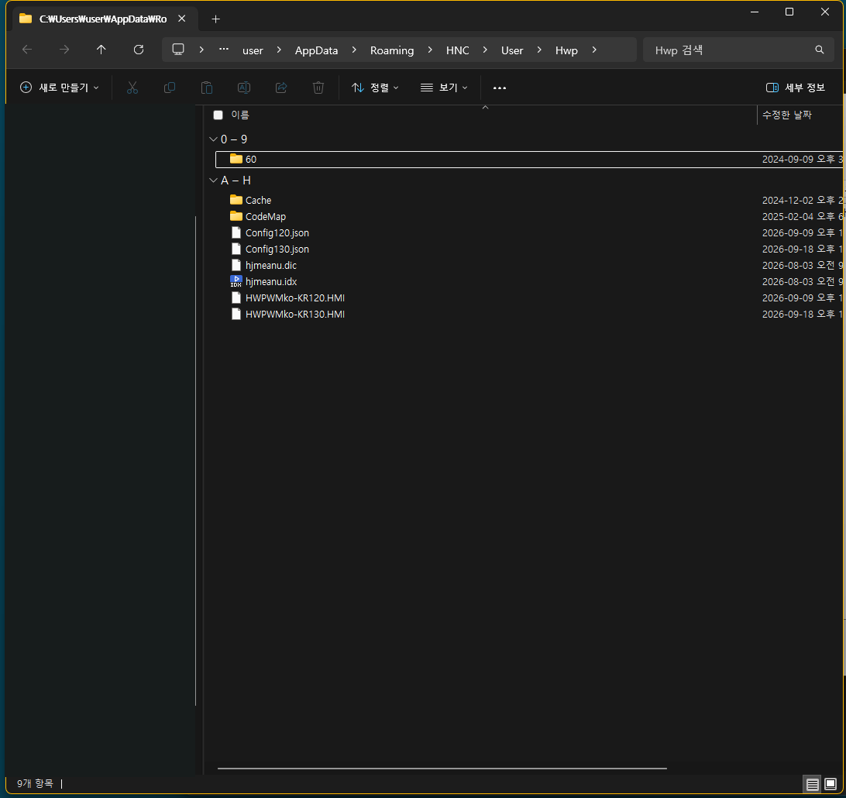Select the Config130.json file
The height and width of the screenshot is (798, 846).
click(277, 249)
